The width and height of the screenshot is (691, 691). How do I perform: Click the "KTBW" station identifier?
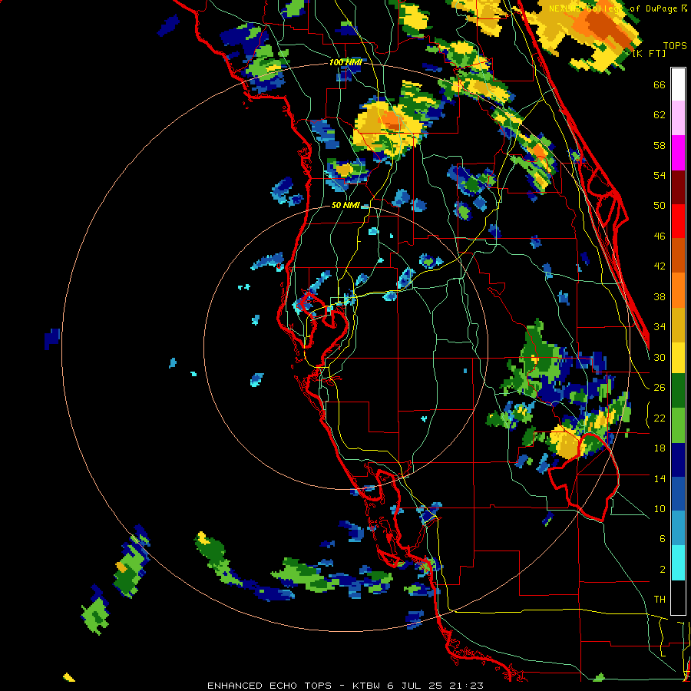pyautogui.click(x=365, y=686)
